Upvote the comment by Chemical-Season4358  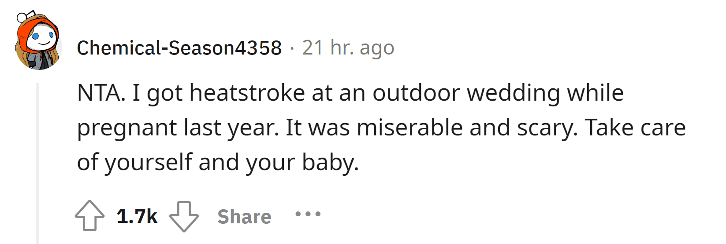click(x=90, y=216)
